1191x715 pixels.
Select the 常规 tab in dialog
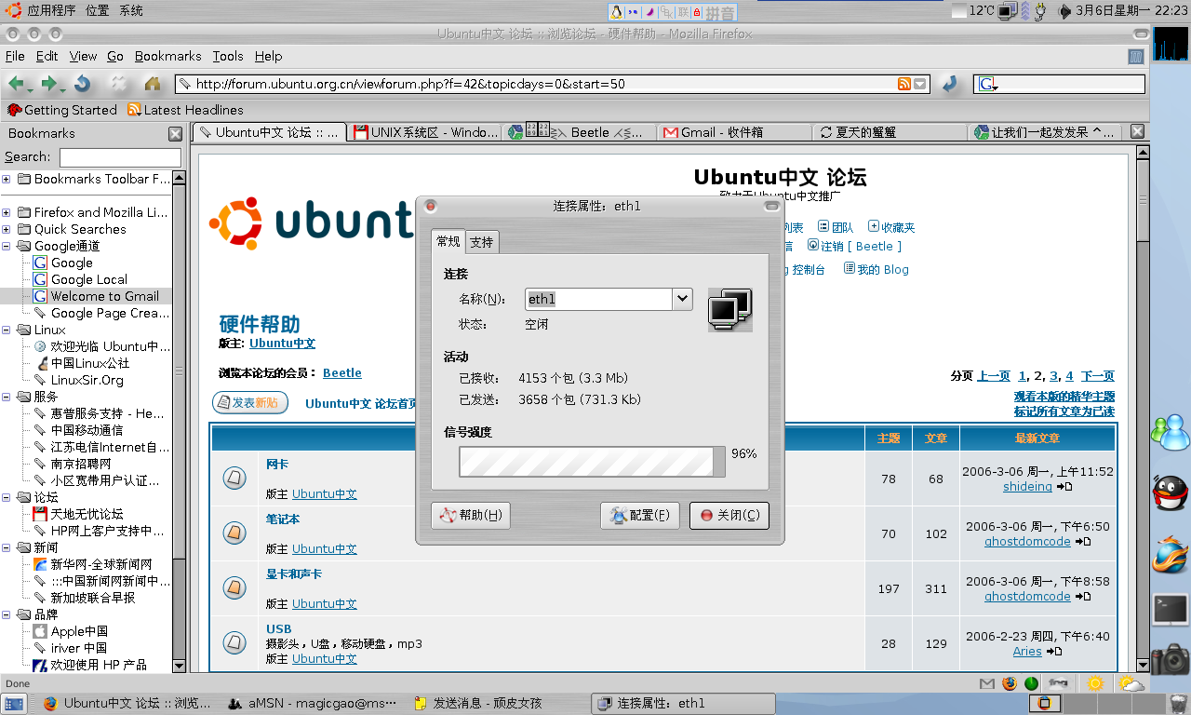coord(448,241)
